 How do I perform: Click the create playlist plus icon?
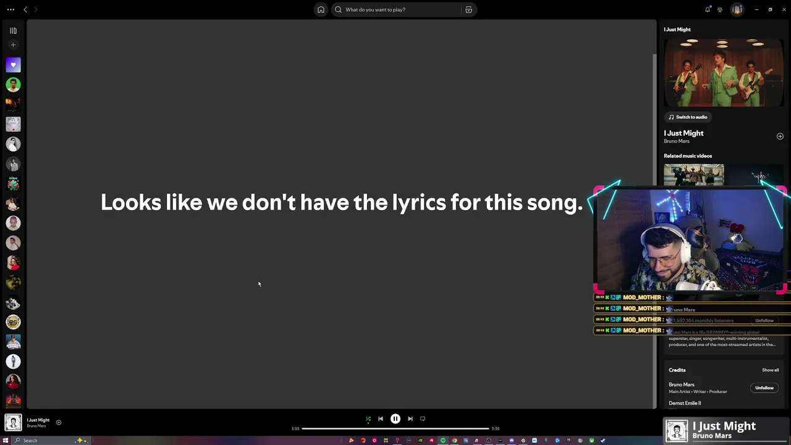point(13,44)
